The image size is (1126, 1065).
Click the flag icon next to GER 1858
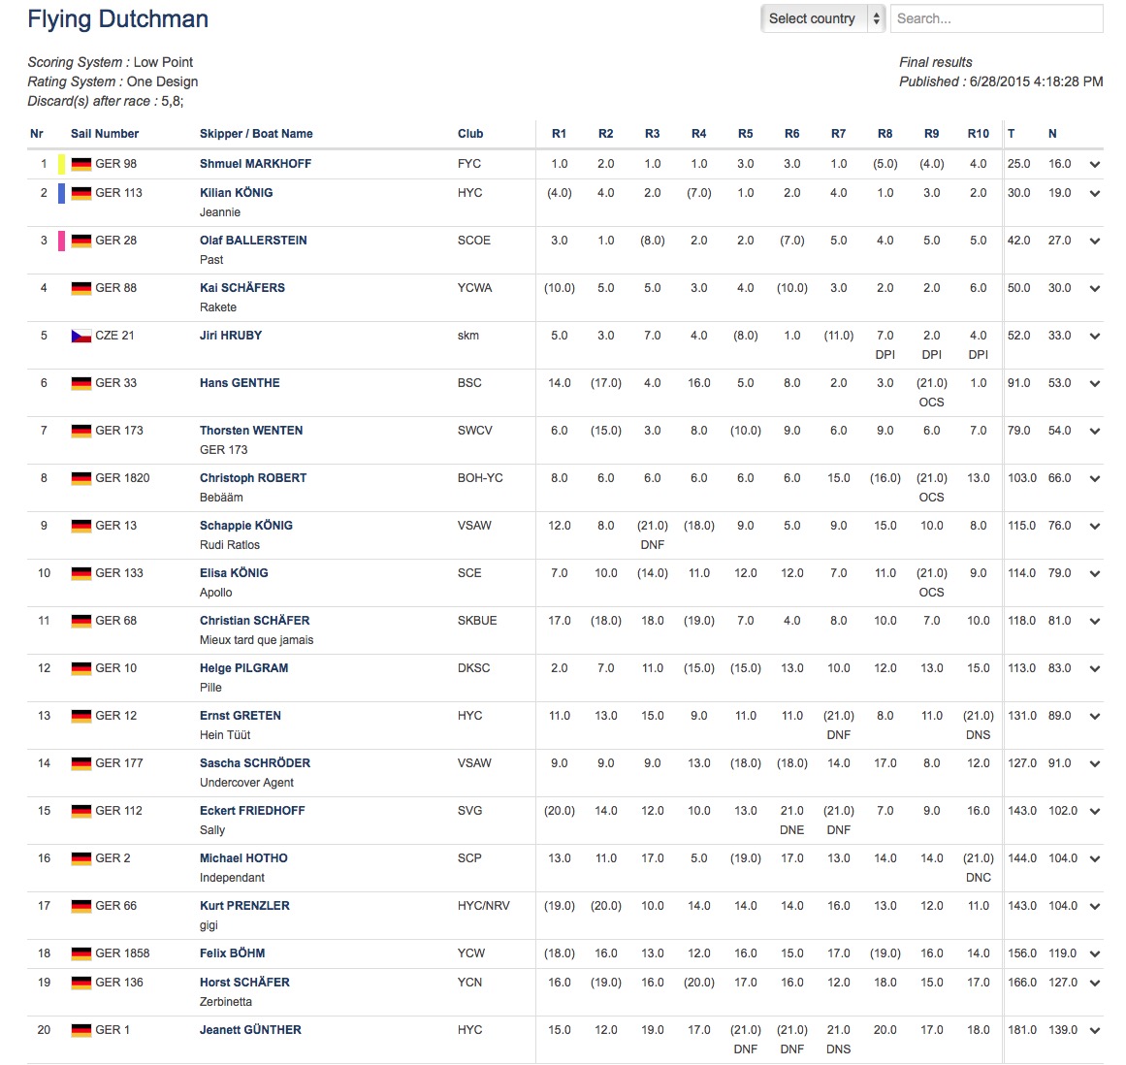pos(81,953)
